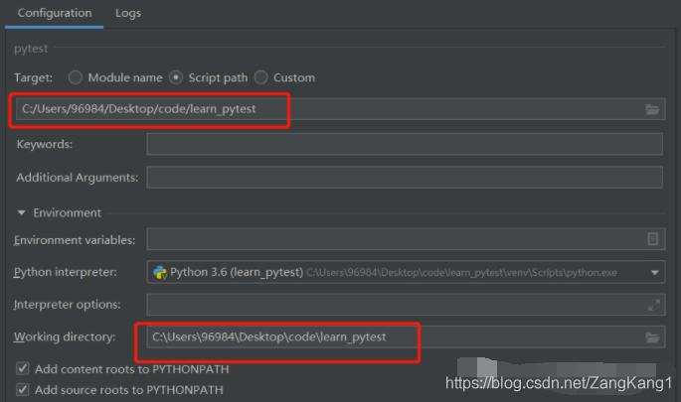Viewport: 681px width, 402px height.
Task: Select the Script path target option
Action: coord(176,77)
